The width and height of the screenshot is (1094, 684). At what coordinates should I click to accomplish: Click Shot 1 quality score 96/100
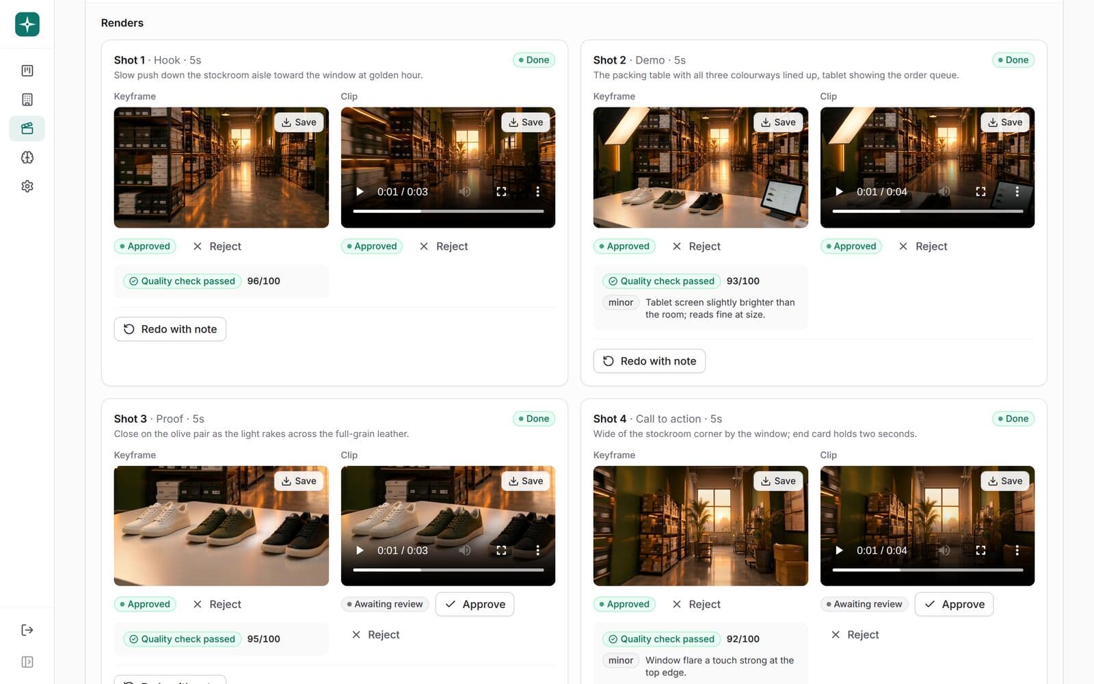(x=263, y=281)
